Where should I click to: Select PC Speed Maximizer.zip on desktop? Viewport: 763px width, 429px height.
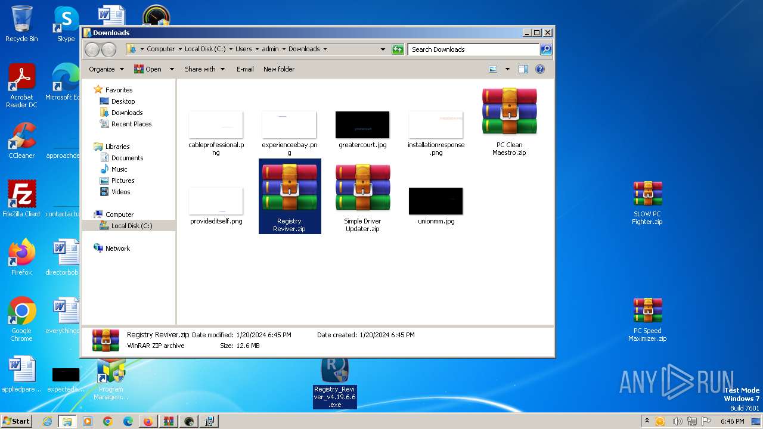(x=647, y=319)
